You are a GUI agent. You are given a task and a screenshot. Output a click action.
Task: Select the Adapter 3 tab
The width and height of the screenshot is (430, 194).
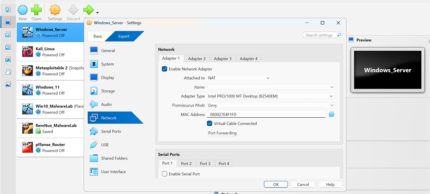(x=223, y=59)
